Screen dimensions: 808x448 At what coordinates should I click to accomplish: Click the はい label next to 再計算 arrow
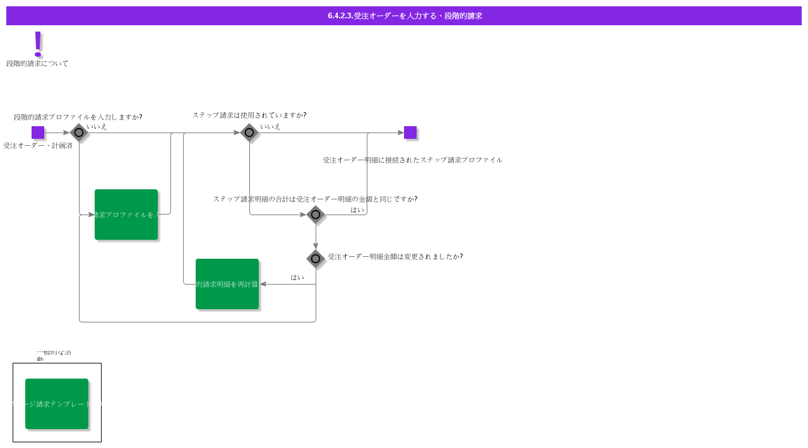click(x=297, y=278)
